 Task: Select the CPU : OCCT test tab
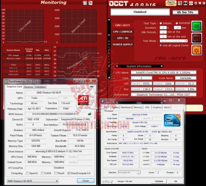coord(122,25)
